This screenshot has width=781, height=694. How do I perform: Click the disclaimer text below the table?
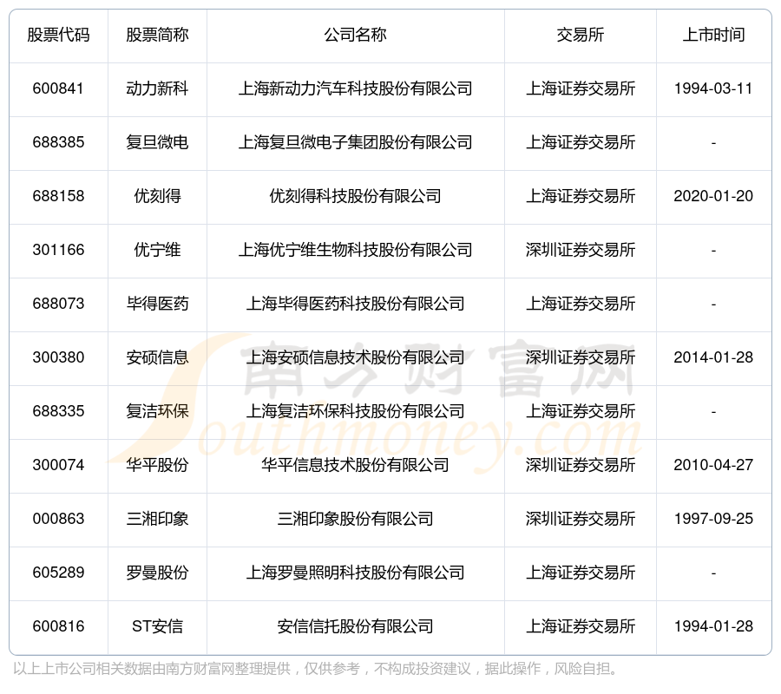click(x=315, y=669)
